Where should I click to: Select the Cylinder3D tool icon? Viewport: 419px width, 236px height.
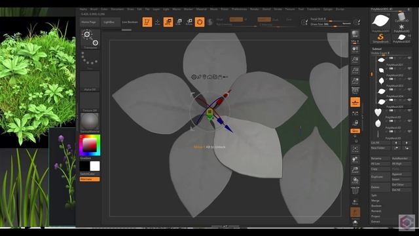401,18
